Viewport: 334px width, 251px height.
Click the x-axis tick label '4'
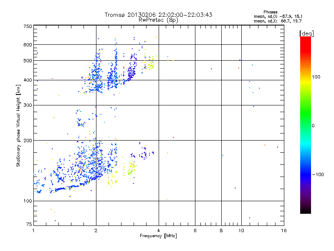click(159, 231)
